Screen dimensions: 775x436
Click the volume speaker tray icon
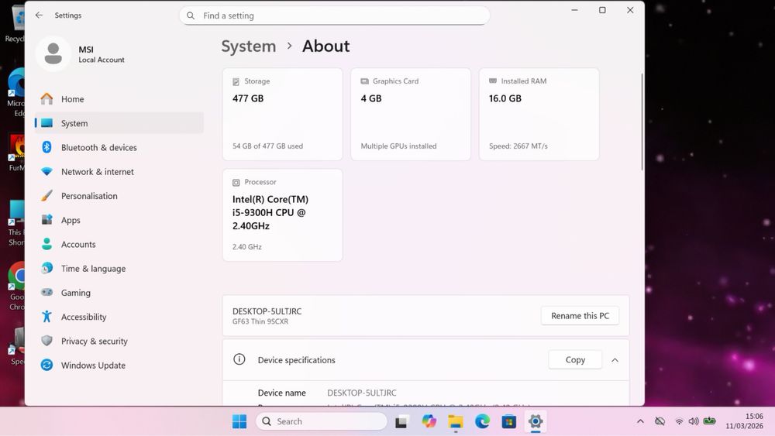coord(694,421)
